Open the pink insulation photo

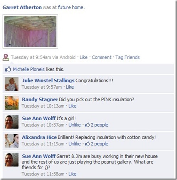tap(30, 31)
